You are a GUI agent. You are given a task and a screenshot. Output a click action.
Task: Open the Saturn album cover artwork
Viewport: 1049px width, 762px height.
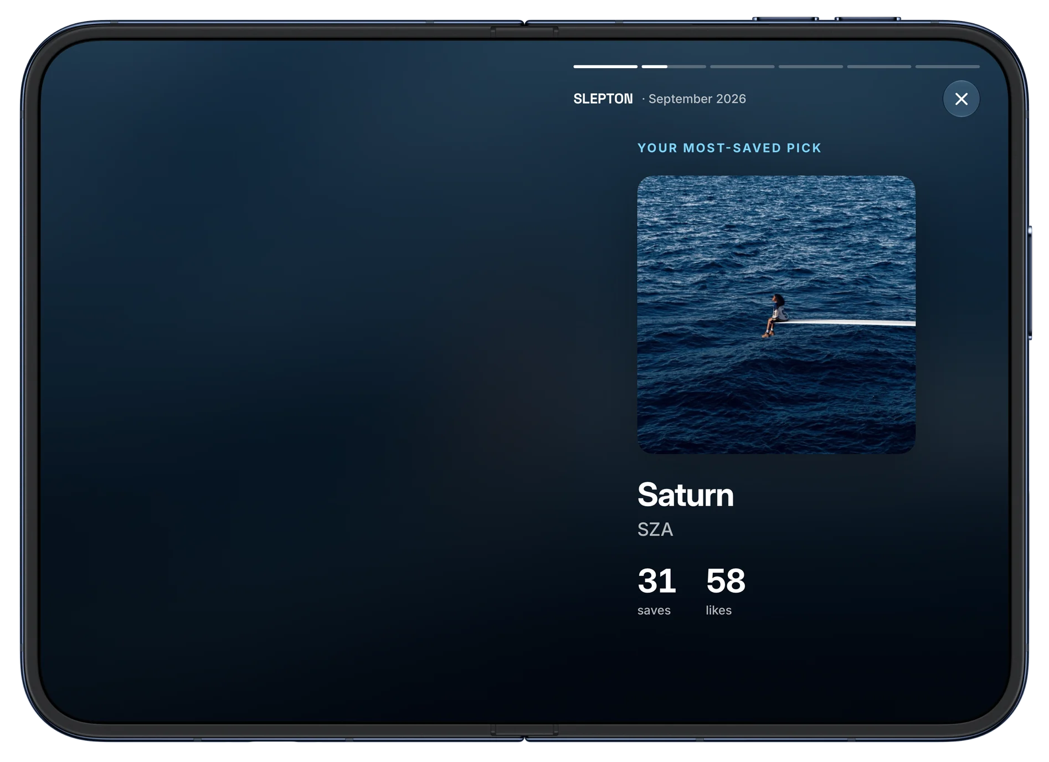tap(776, 315)
